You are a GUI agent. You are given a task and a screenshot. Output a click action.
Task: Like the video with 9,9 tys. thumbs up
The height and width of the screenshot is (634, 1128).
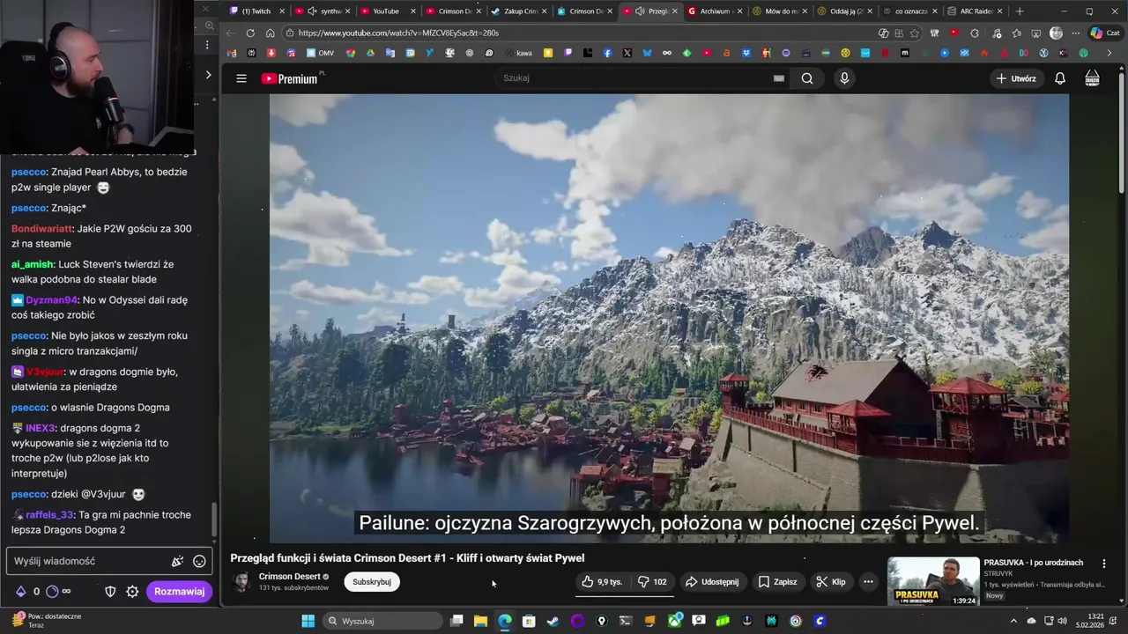tap(602, 582)
